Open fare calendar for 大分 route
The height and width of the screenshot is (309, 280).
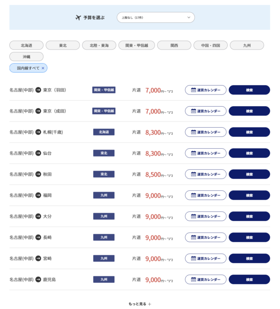click(206, 216)
